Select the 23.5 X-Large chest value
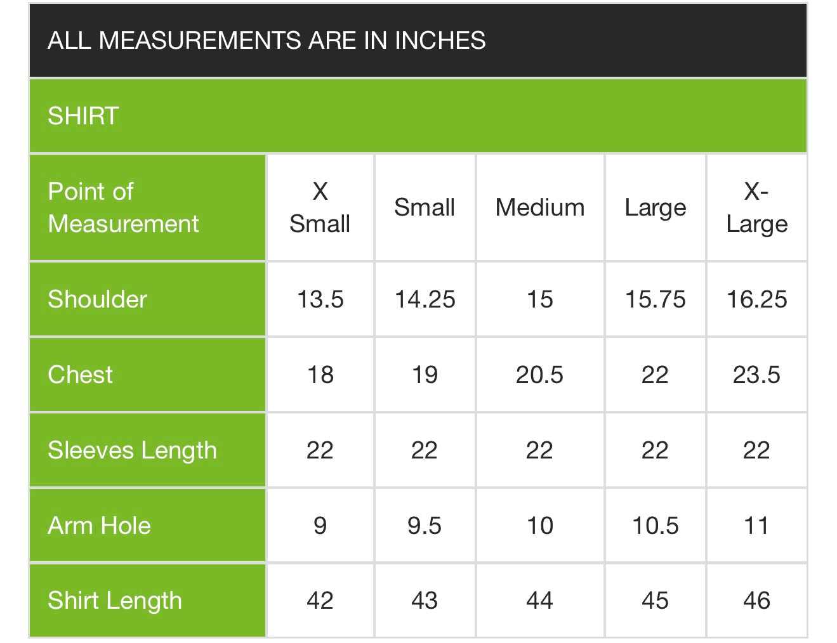 click(x=757, y=375)
